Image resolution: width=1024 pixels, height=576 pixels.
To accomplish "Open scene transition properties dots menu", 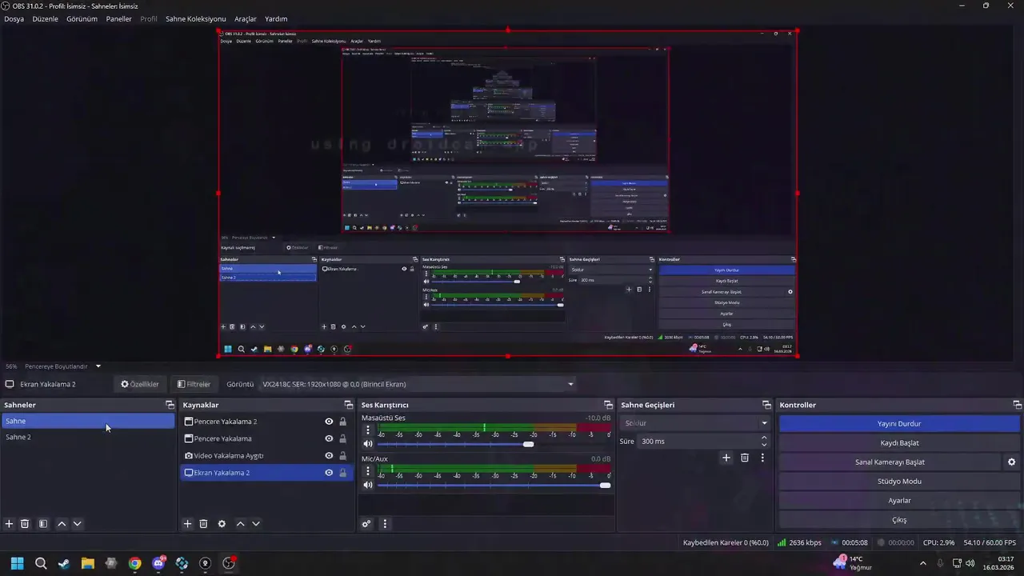I will pos(762,458).
